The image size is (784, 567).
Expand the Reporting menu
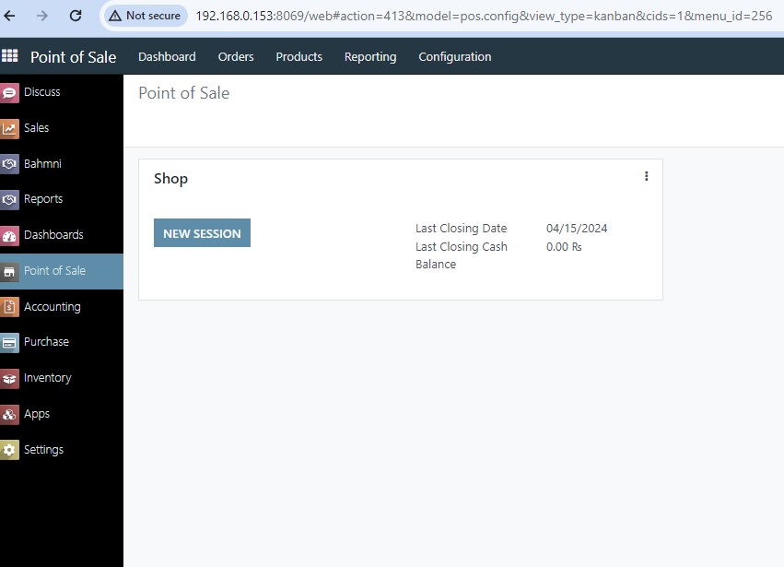(370, 57)
